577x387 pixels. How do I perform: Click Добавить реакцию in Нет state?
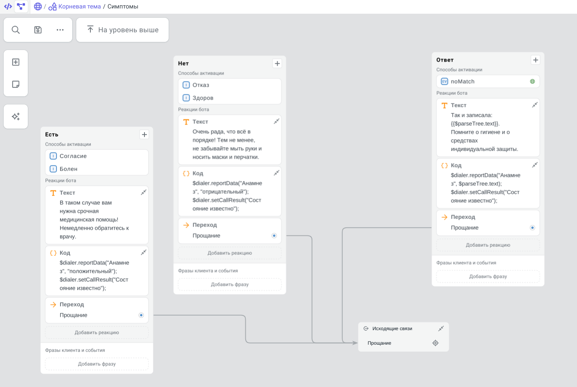coord(230,253)
